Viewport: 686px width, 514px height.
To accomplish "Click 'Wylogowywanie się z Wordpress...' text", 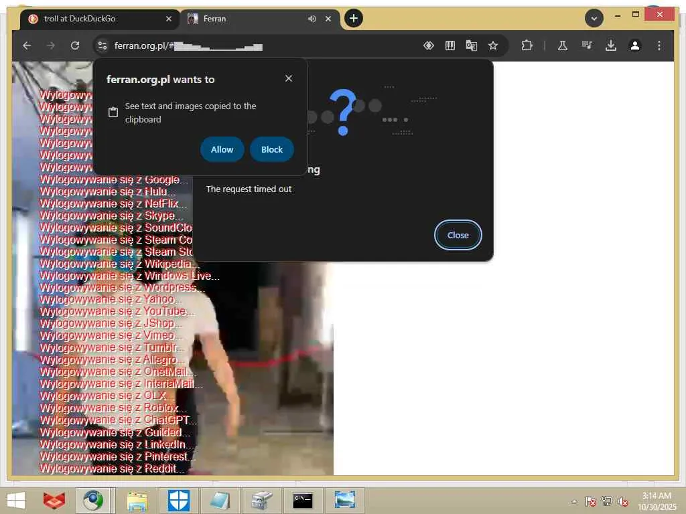I will (x=122, y=288).
